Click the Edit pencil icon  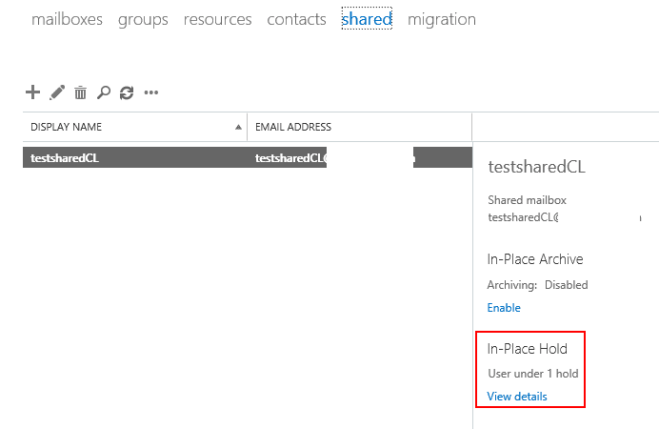[x=57, y=92]
